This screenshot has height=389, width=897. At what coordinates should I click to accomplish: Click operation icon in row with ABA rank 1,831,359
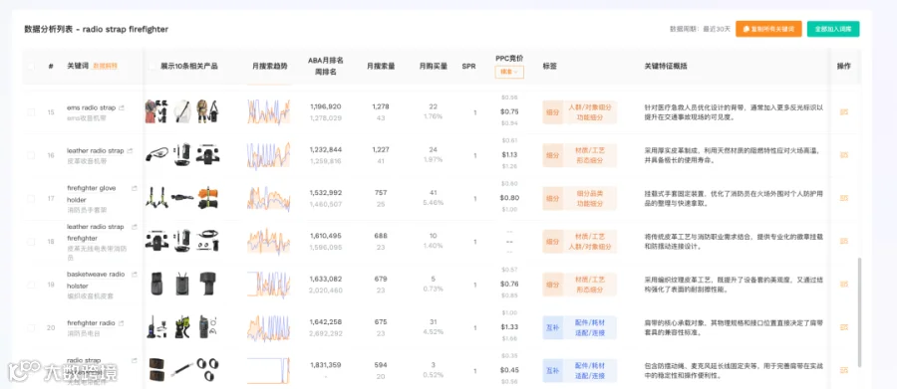pyautogui.click(x=844, y=370)
